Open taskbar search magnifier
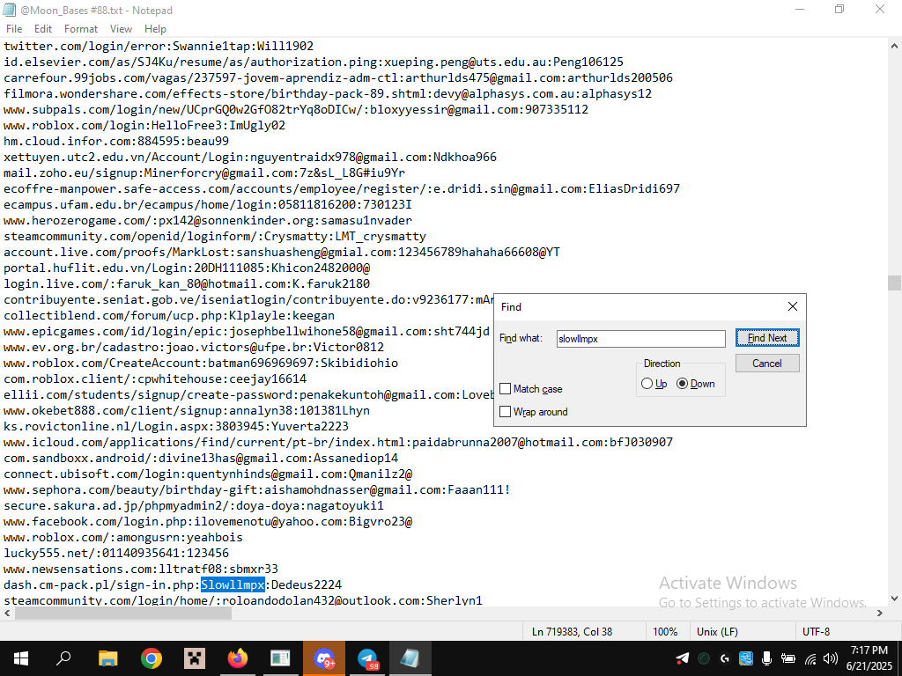902x676 pixels. click(x=63, y=658)
